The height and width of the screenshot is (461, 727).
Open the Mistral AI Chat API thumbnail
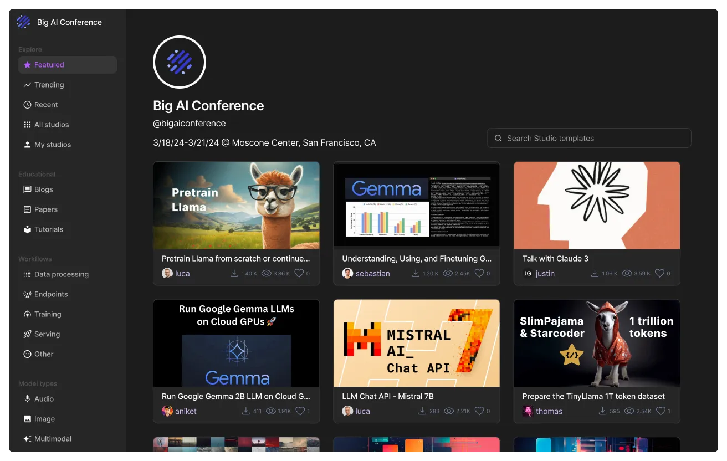click(417, 344)
